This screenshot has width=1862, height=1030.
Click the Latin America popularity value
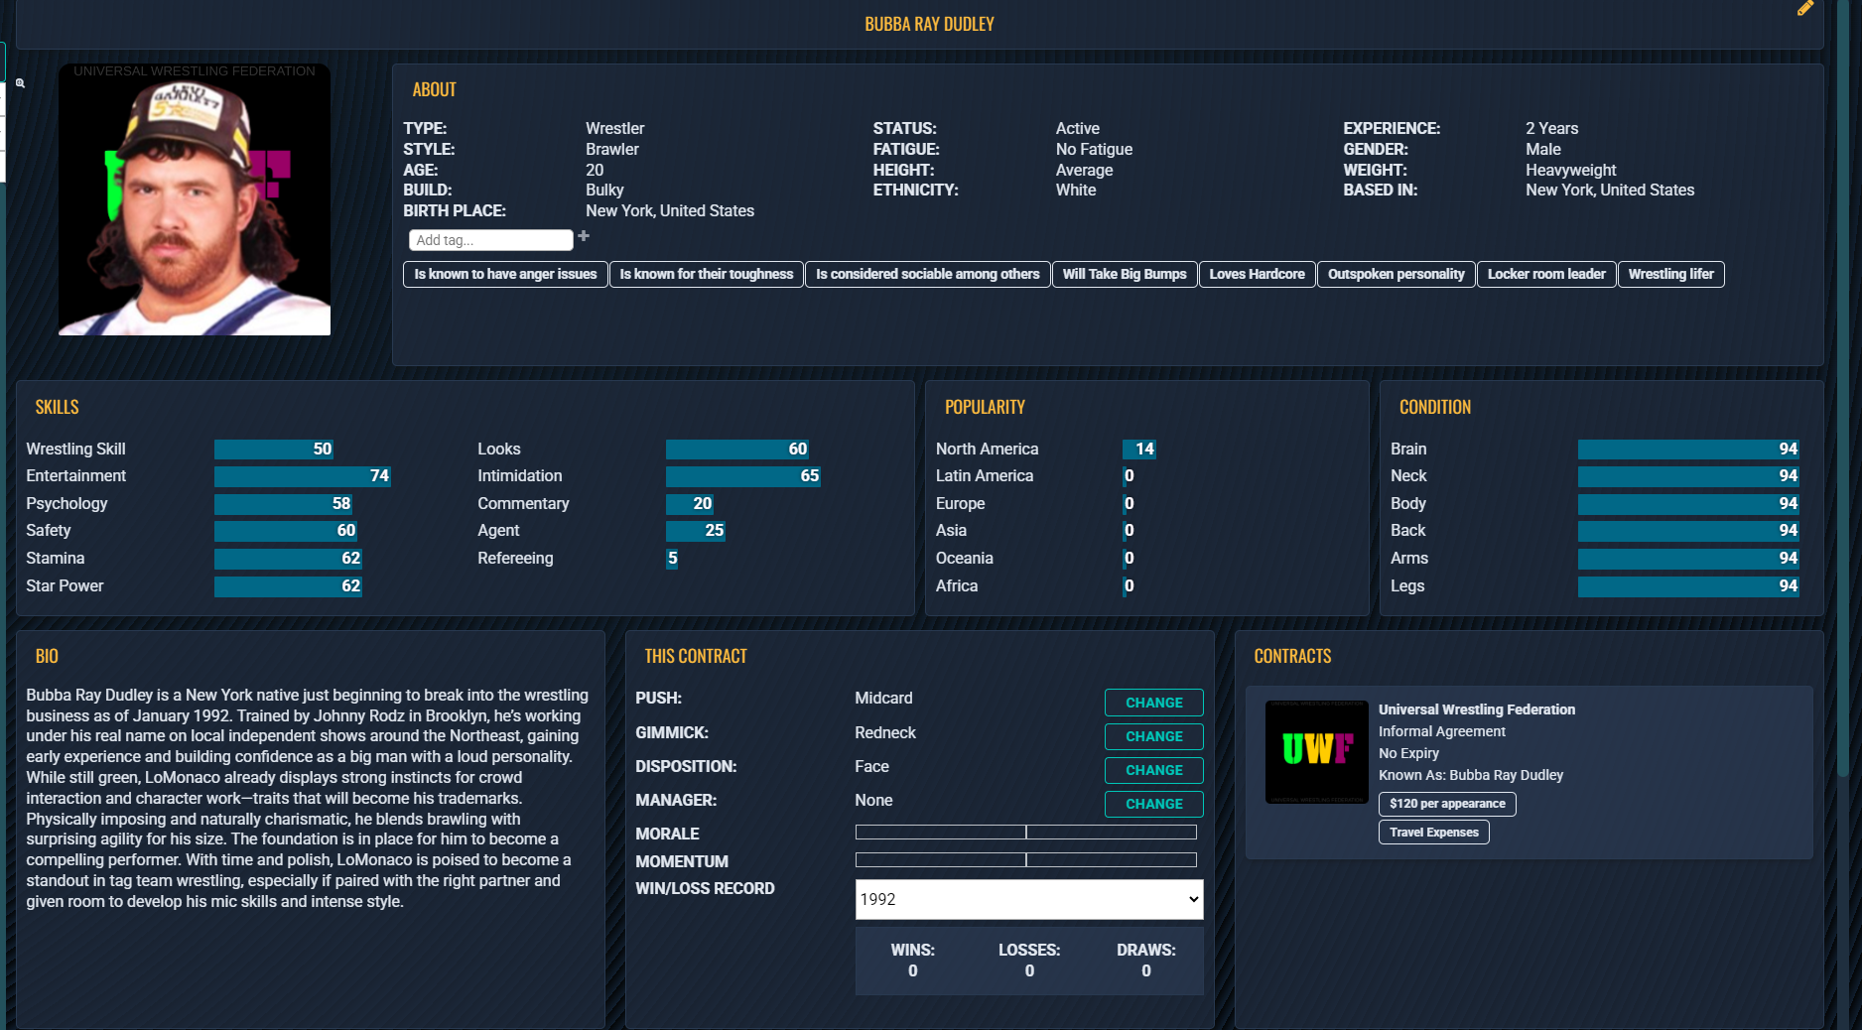[1129, 476]
